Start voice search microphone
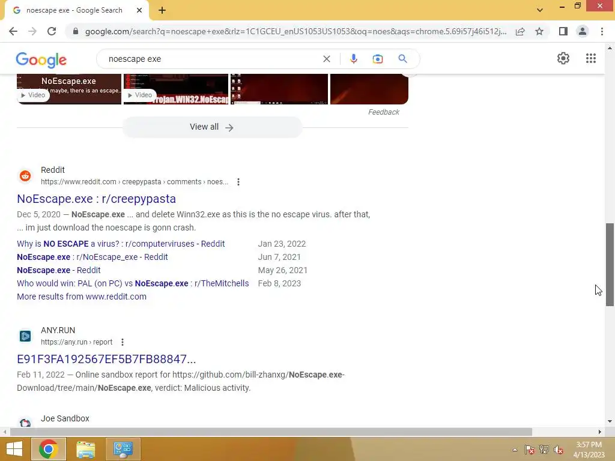This screenshot has height=461, width=615. (353, 59)
